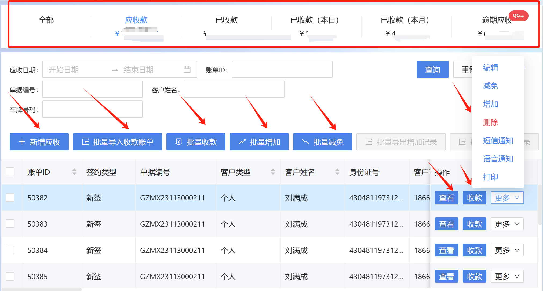Image resolution: width=543 pixels, height=291 pixels.
Task: Click the yen icon on 批量收款 button
Action: [179, 142]
